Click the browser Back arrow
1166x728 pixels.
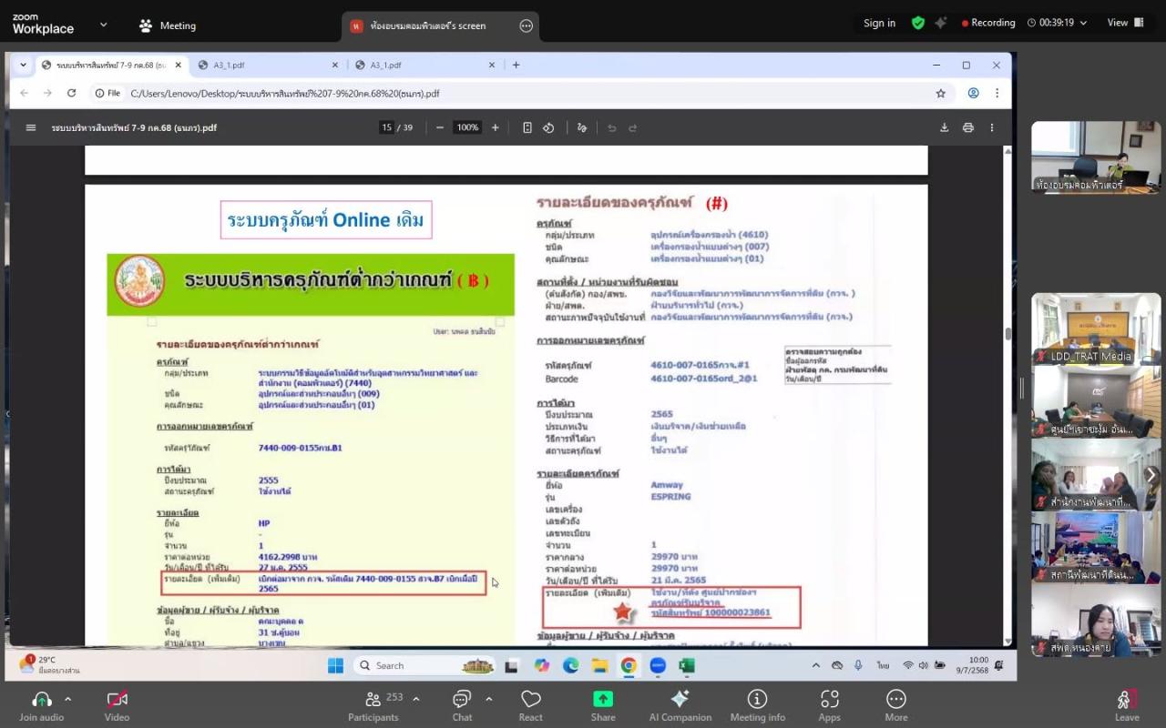click(x=25, y=93)
